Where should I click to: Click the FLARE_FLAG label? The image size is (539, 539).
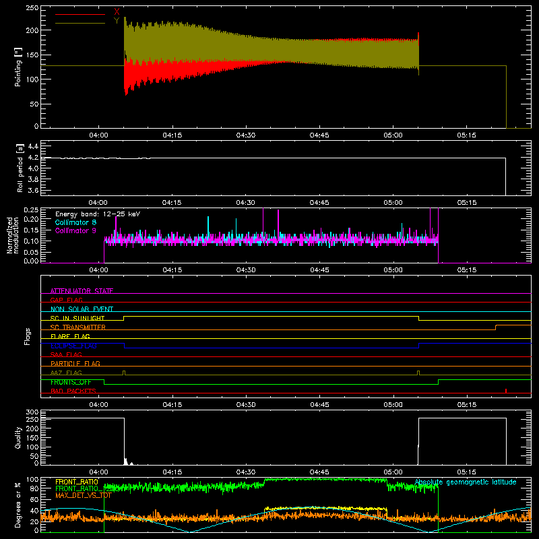tap(70, 336)
